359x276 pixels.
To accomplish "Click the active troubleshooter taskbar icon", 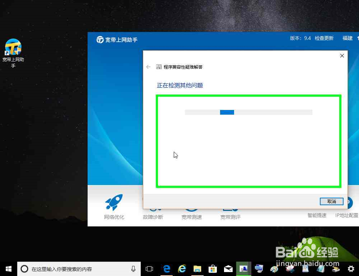I will (x=244, y=269).
